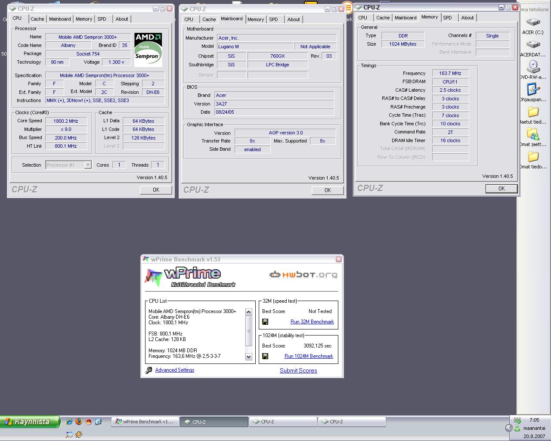Click the fourth quick launch icon next to taskbar buttons
The height and width of the screenshot is (441, 551).
(98, 422)
